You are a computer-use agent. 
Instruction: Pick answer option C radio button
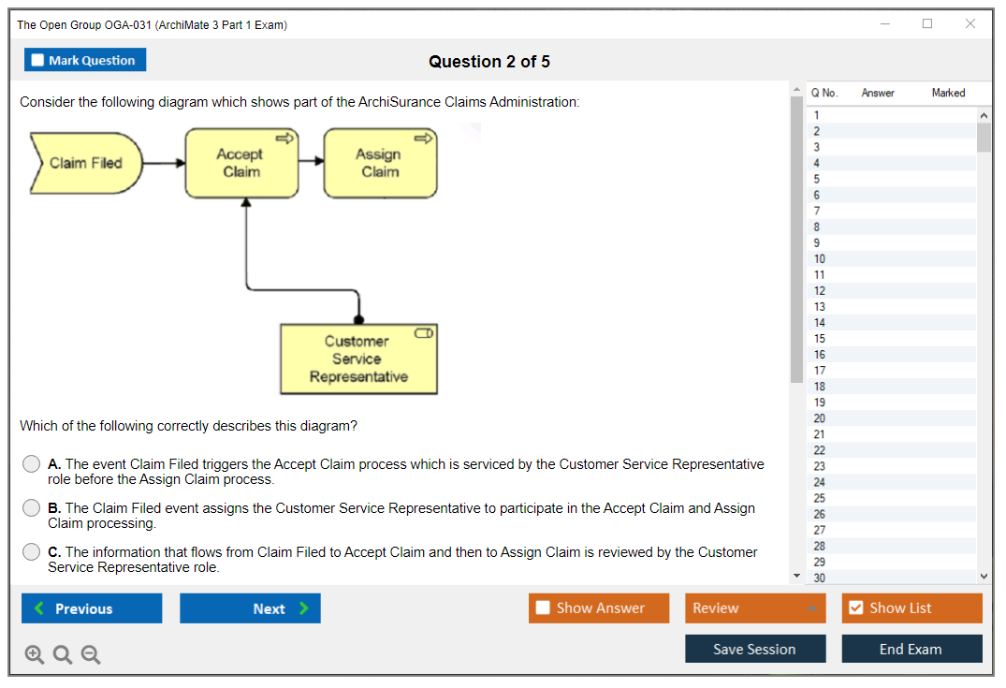click(x=32, y=552)
